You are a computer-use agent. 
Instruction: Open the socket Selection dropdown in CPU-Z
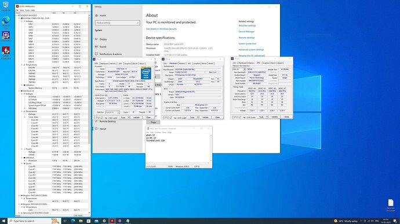coord(112,112)
